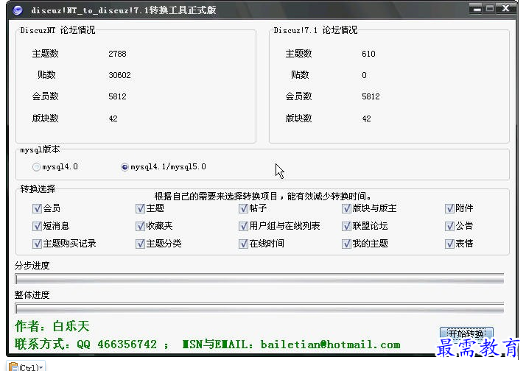Toggle the 帖子 checkbox
The width and height of the screenshot is (526, 371).
coord(243,208)
